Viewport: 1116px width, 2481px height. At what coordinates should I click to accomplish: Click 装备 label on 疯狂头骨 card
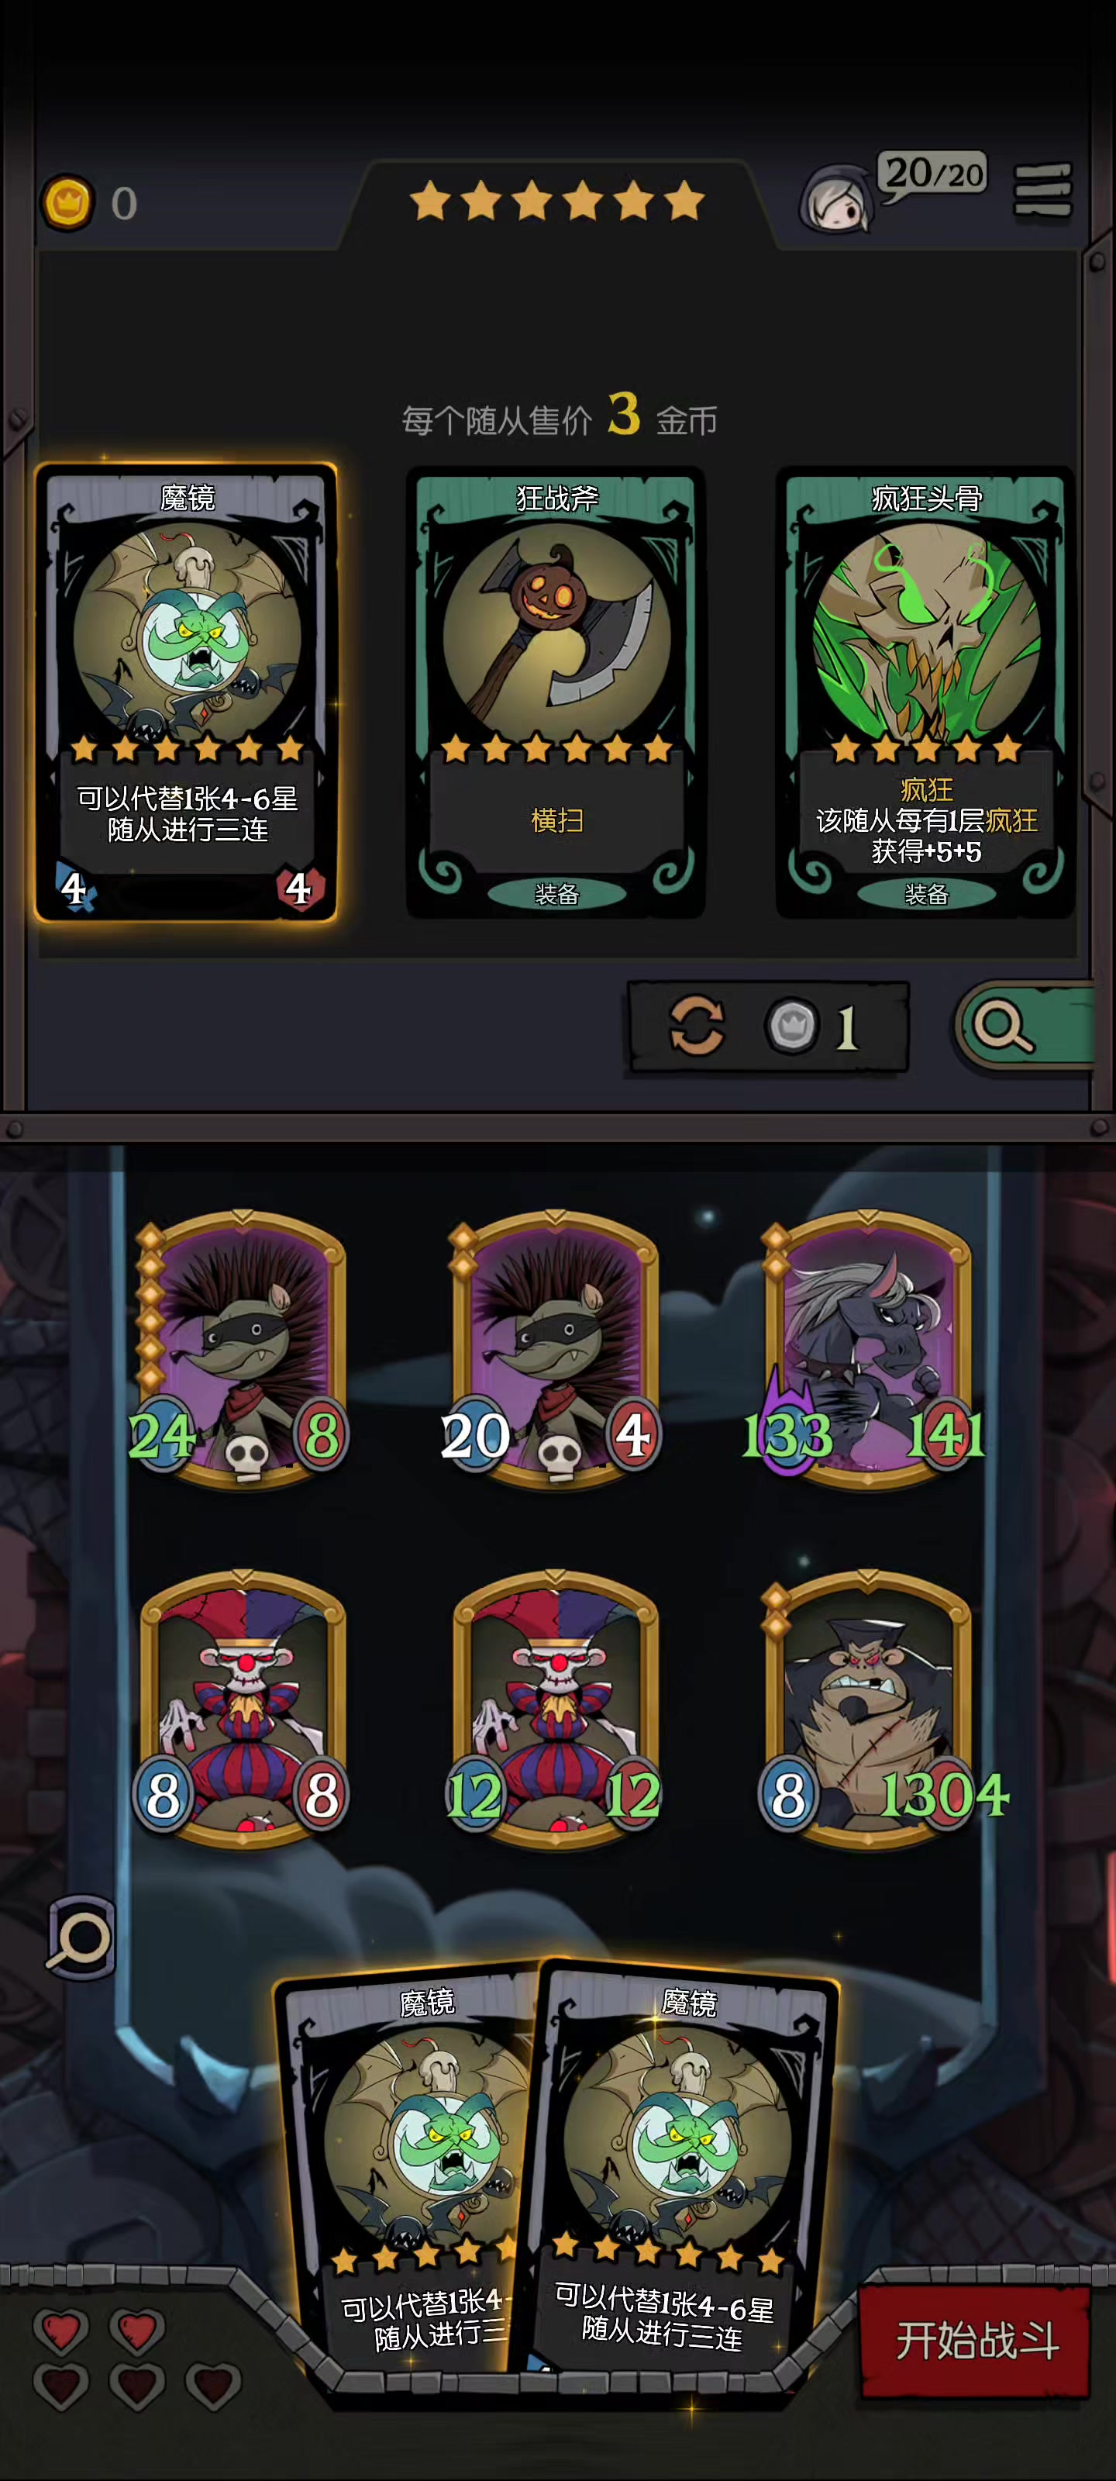tap(926, 894)
